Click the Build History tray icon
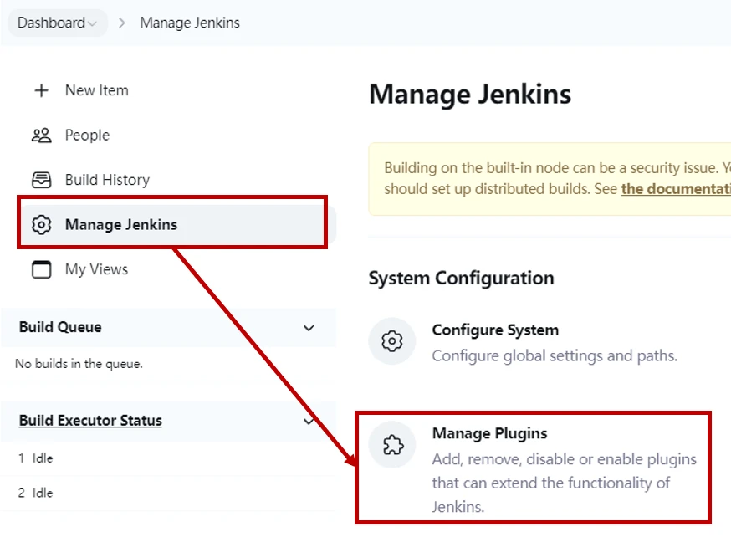This screenshot has height=542, width=731. point(41,180)
